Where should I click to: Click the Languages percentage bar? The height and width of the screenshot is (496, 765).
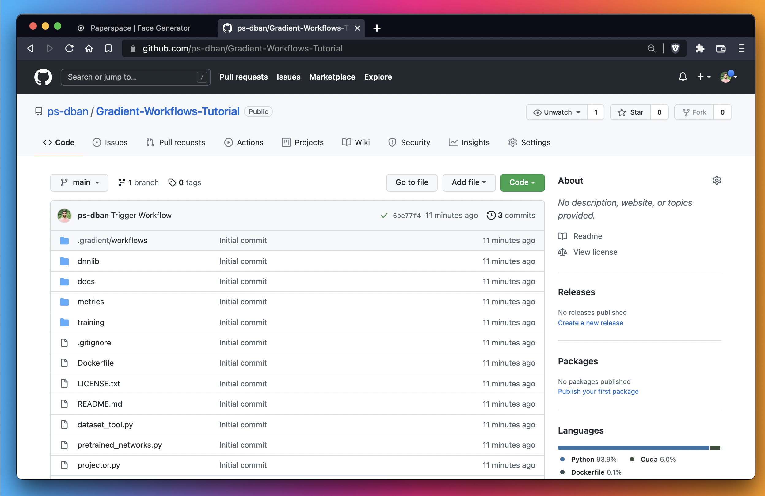[639, 448]
